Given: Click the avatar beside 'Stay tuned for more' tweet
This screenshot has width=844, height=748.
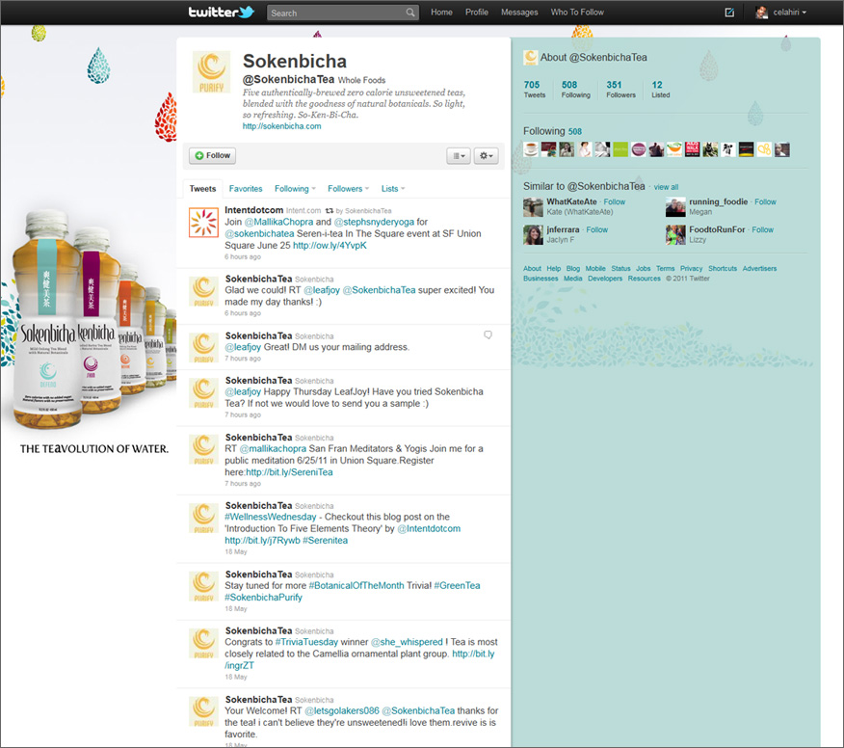Looking at the screenshot, I should click(x=203, y=587).
